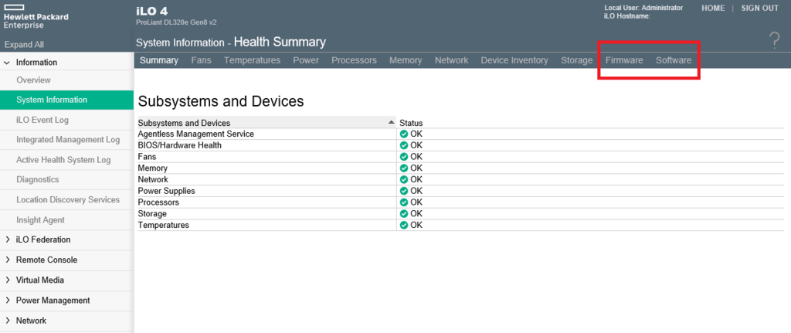Click the OK check icon for Memory
This screenshot has width=791, height=333.
pyautogui.click(x=403, y=168)
